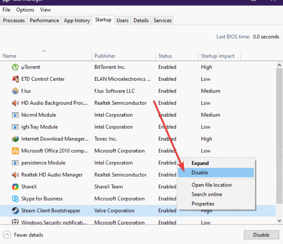Switch to the Services tab
This screenshot has height=244, width=283.
pos(162,20)
